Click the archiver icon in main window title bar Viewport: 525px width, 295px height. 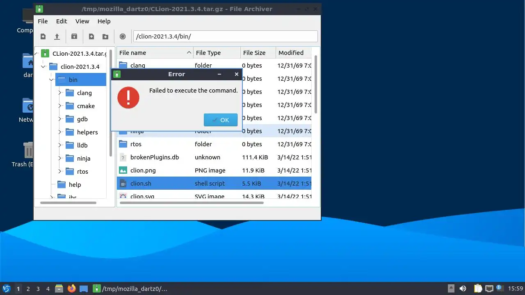pyautogui.click(x=39, y=9)
